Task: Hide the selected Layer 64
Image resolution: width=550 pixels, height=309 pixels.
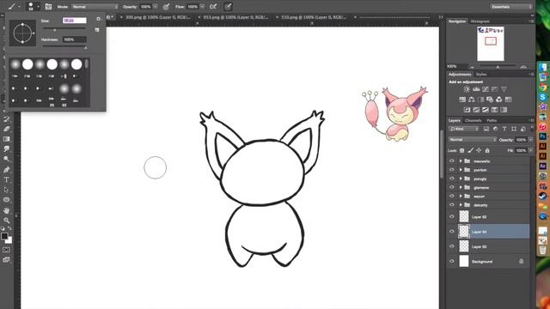Action: coord(452,232)
